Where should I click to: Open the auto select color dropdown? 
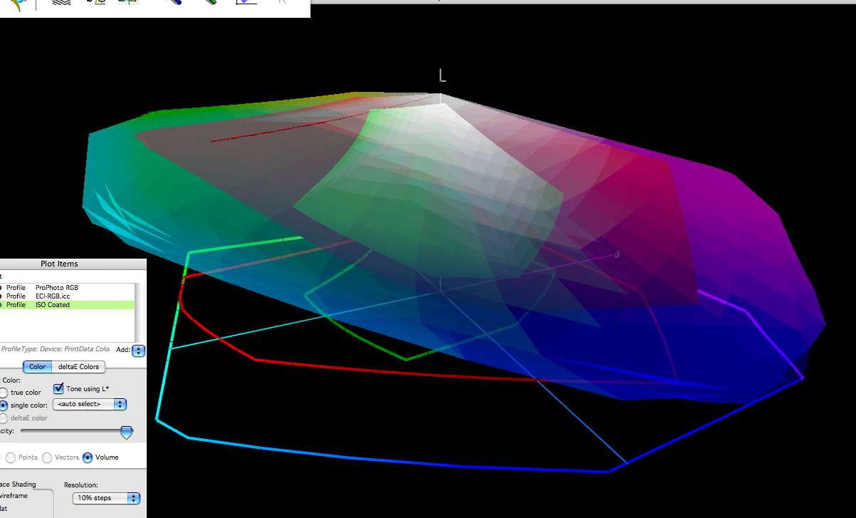(x=89, y=403)
